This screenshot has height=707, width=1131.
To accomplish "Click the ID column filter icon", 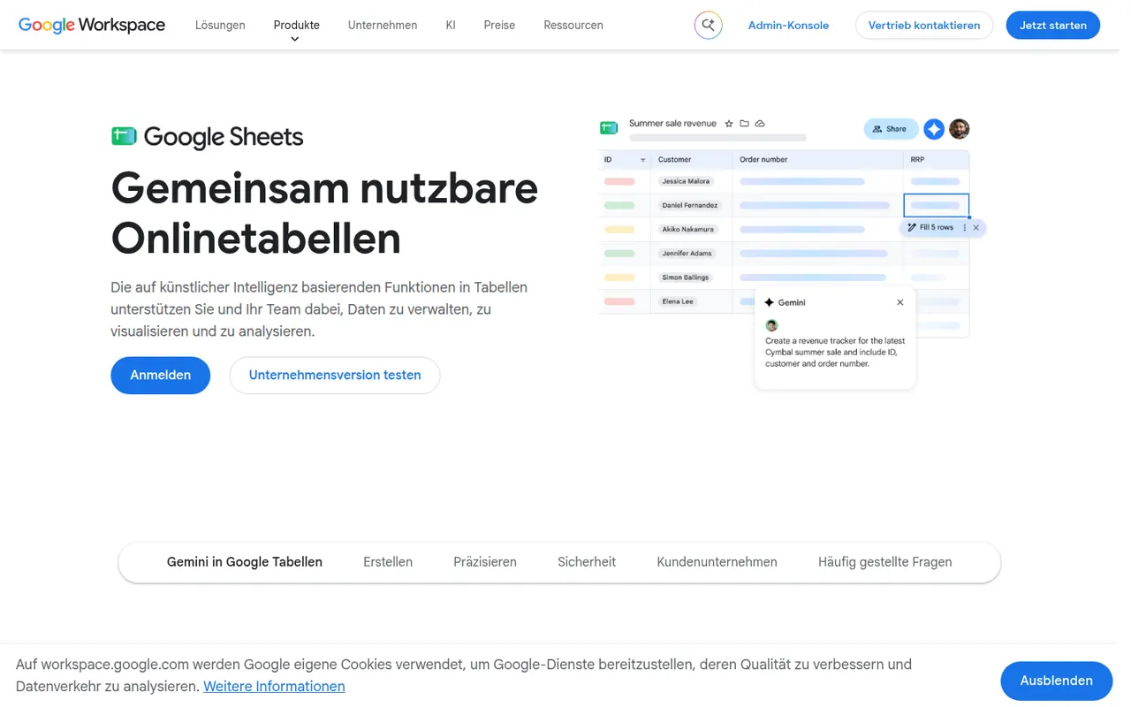I will [x=642, y=160].
